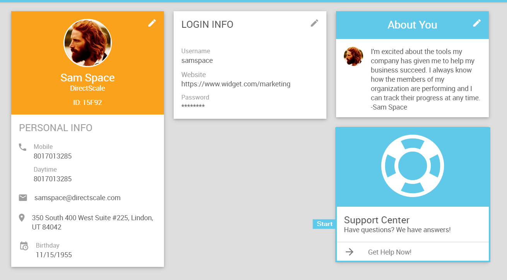Select the samspace username value
The height and width of the screenshot is (280, 507).
(x=197, y=61)
